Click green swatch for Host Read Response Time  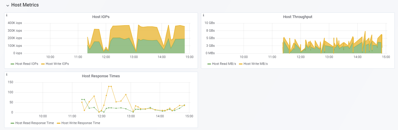click(12, 123)
